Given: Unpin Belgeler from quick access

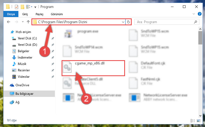Looking at the screenshot, I should (x=53, y=51).
